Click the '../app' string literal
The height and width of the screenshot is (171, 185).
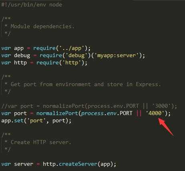tap(72, 48)
